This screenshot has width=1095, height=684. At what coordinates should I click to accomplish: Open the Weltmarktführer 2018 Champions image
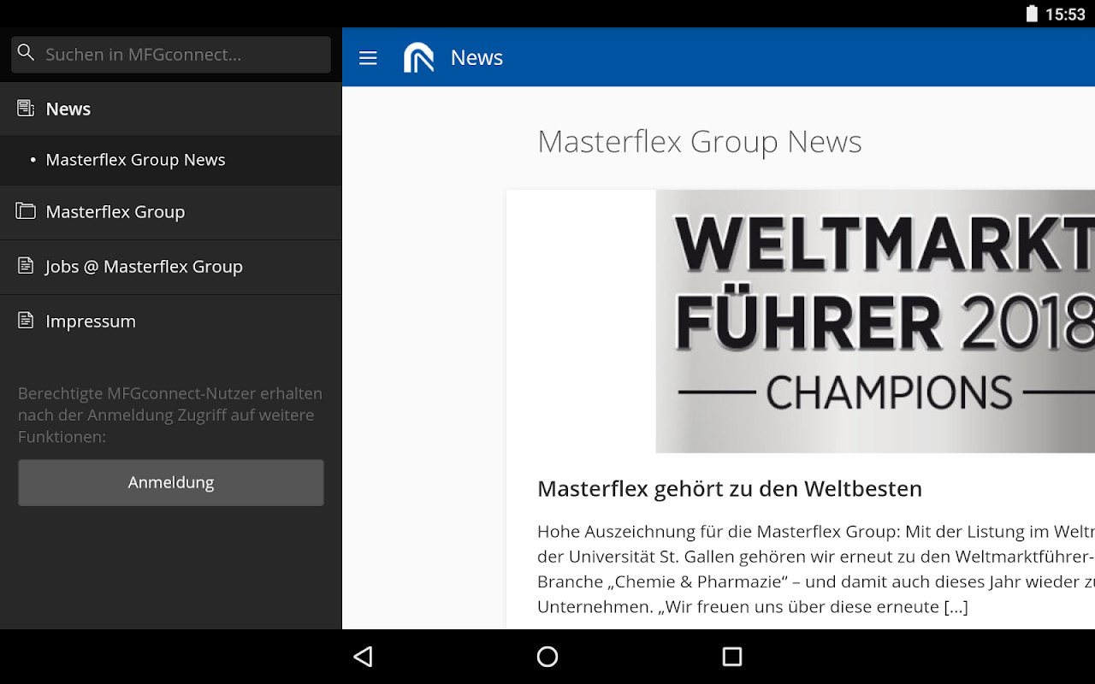click(x=875, y=321)
